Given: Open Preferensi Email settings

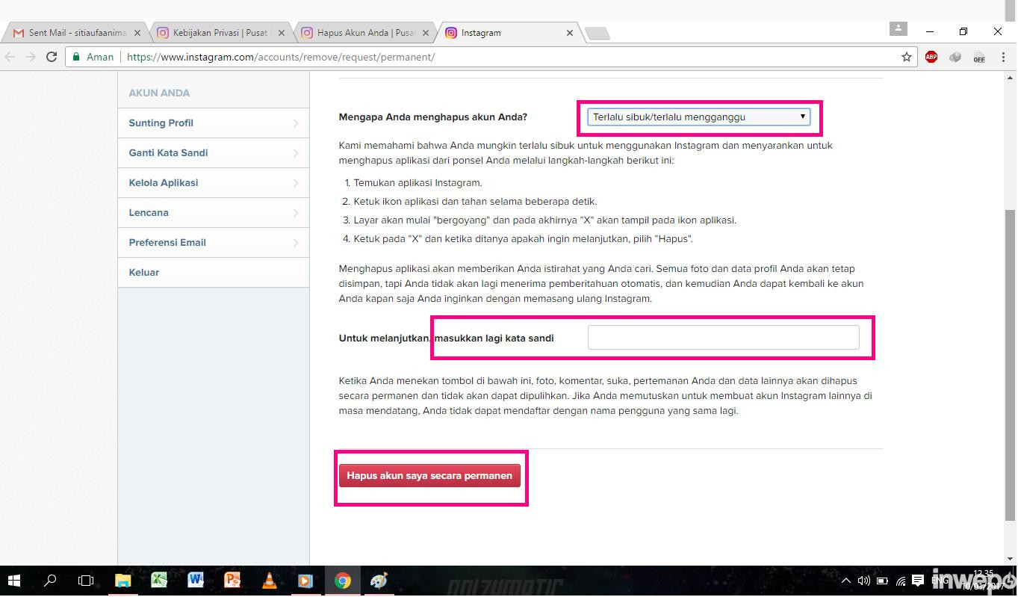Looking at the screenshot, I should [x=214, y=243].
